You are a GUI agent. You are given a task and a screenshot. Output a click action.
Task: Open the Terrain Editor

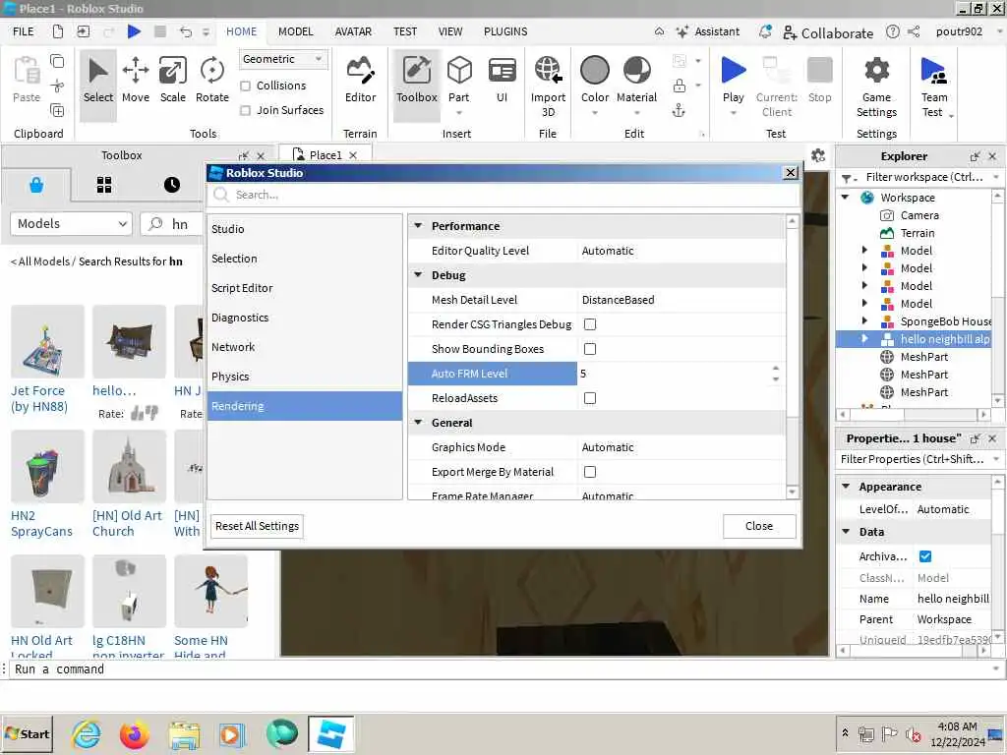point(360,80)
